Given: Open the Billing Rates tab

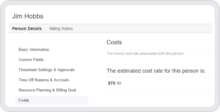Looking at the screenshot, I should (61, 29).
